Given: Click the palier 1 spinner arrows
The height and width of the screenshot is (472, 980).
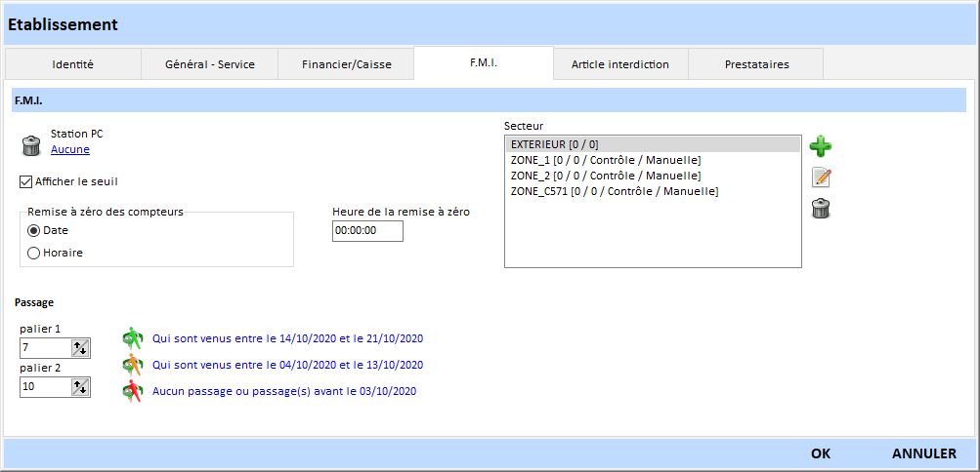Looking at the screenshot, I should coord(80,347).
